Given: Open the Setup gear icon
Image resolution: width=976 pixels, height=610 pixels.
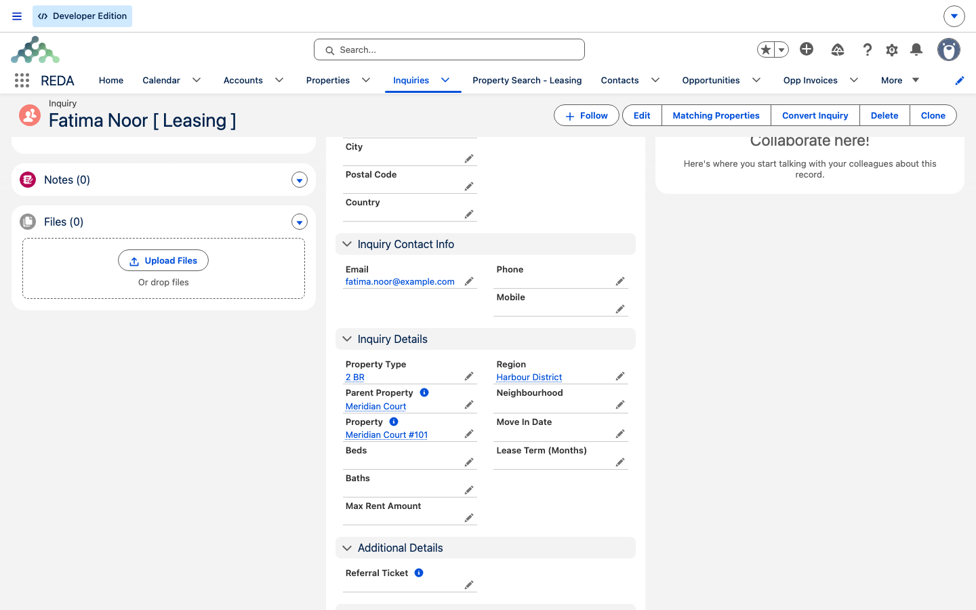Looking at the screenshot, I should pos(892,49).
